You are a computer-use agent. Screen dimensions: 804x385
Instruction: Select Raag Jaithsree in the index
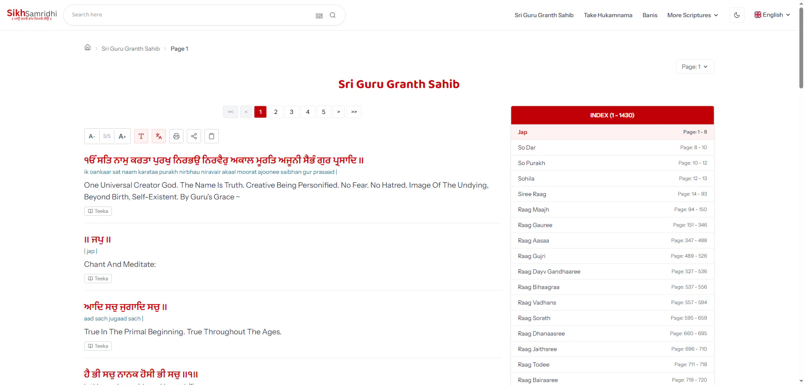coord(612,349)
